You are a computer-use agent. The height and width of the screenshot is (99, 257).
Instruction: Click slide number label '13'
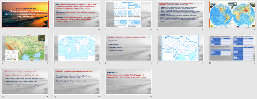106,97
